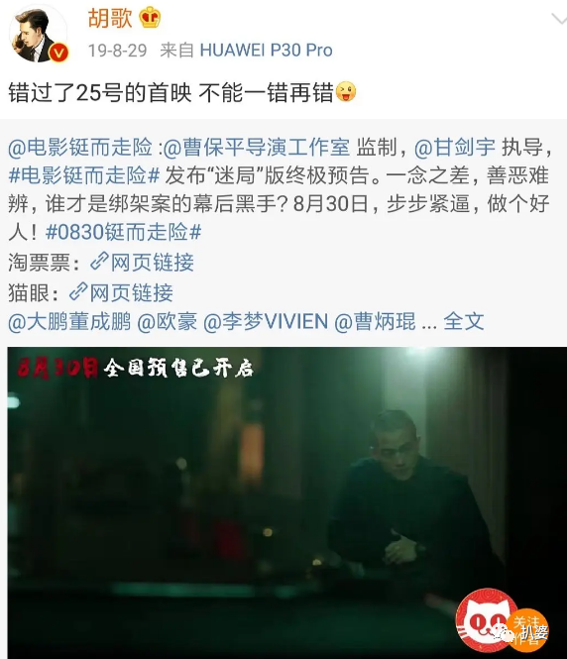Click the tongue-out emoji in post
567x659 pixels.
pyautogui.click(x=346, y=91)
